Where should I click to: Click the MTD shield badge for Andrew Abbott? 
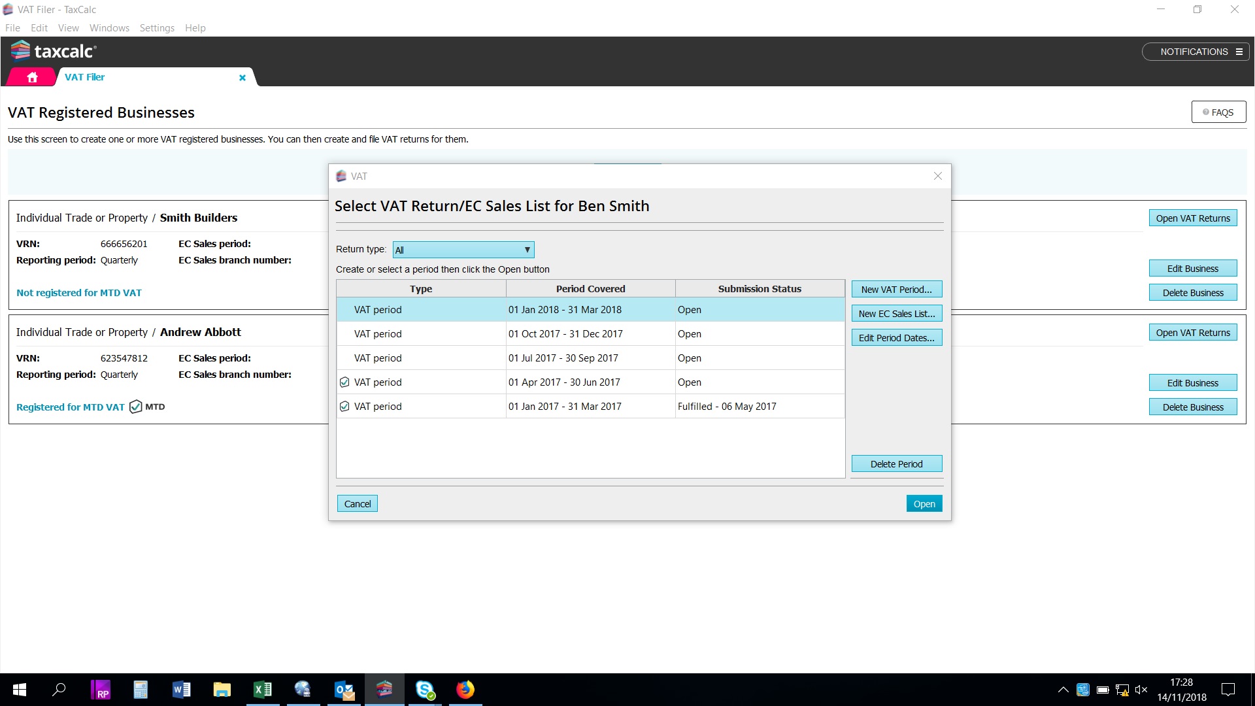[136, 407]
